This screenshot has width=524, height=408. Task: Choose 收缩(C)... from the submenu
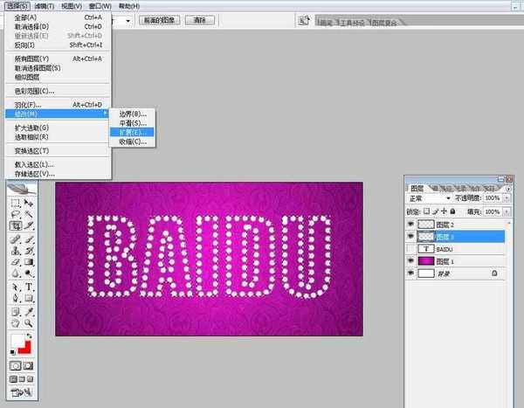[x=133, y=142]
